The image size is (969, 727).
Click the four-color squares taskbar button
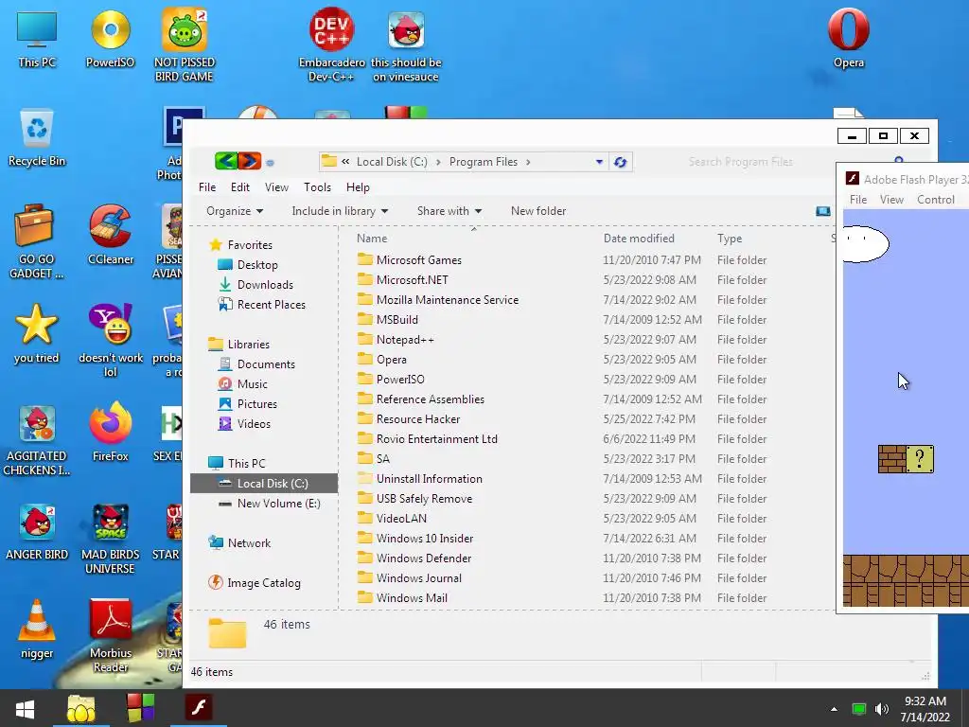[x=140, y=708]
